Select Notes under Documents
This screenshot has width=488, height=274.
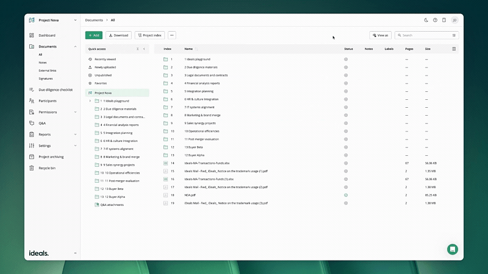pos(43,62)
